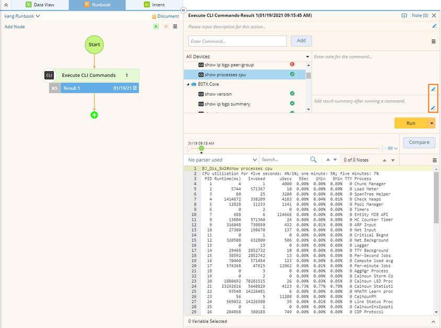Click the command note text area
Image resolution: width=441 pixels, height=328 pixels.
coord(370,73)
